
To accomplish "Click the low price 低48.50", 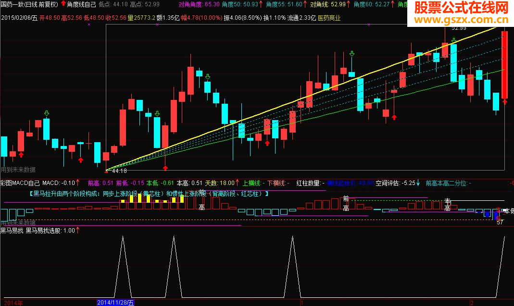I will click(x=94, y=18).
